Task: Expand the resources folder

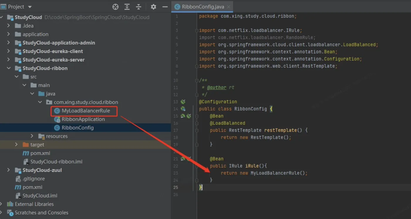Action: 32,136
